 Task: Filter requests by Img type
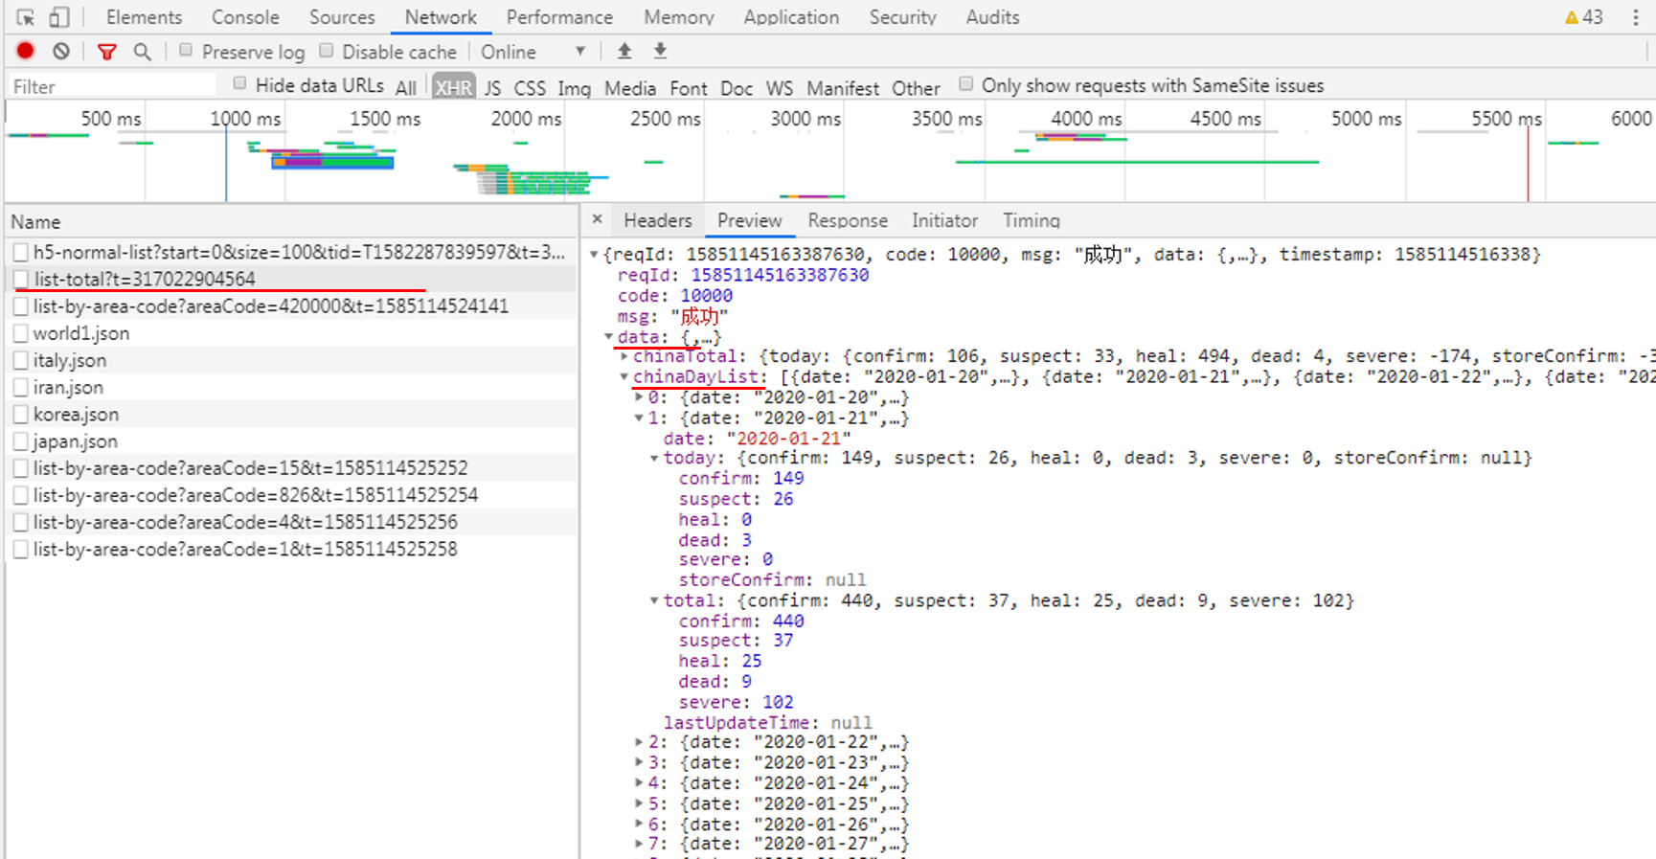[574, 87]
